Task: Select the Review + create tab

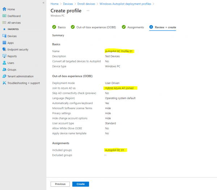Action: [163, 27]
